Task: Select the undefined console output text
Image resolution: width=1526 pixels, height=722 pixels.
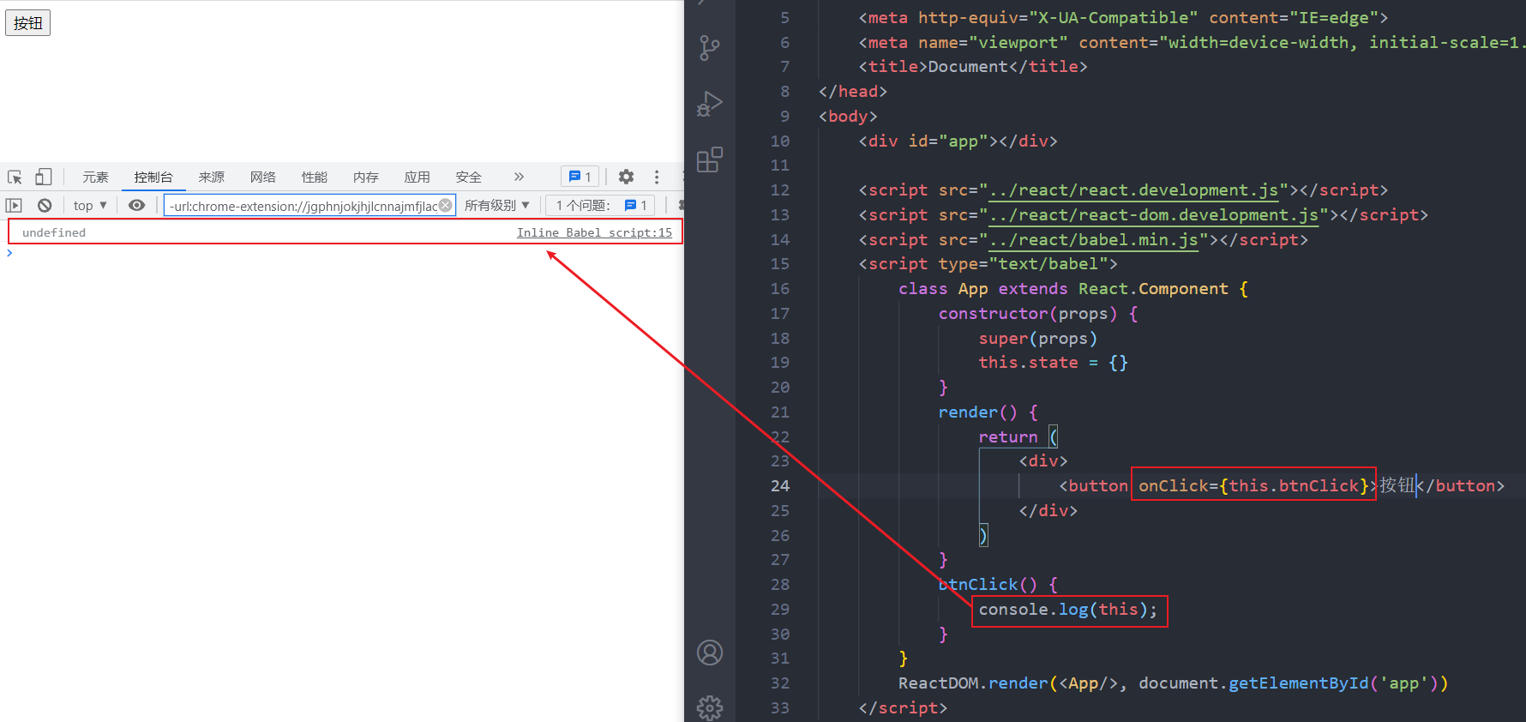Action: pos(54,232)
